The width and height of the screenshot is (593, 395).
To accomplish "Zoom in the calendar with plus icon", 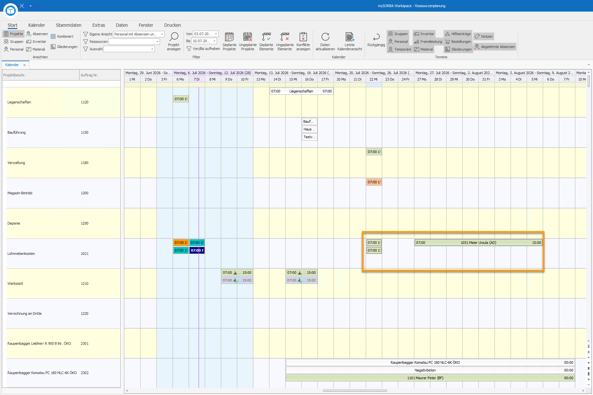I will (x=588, y=380).
